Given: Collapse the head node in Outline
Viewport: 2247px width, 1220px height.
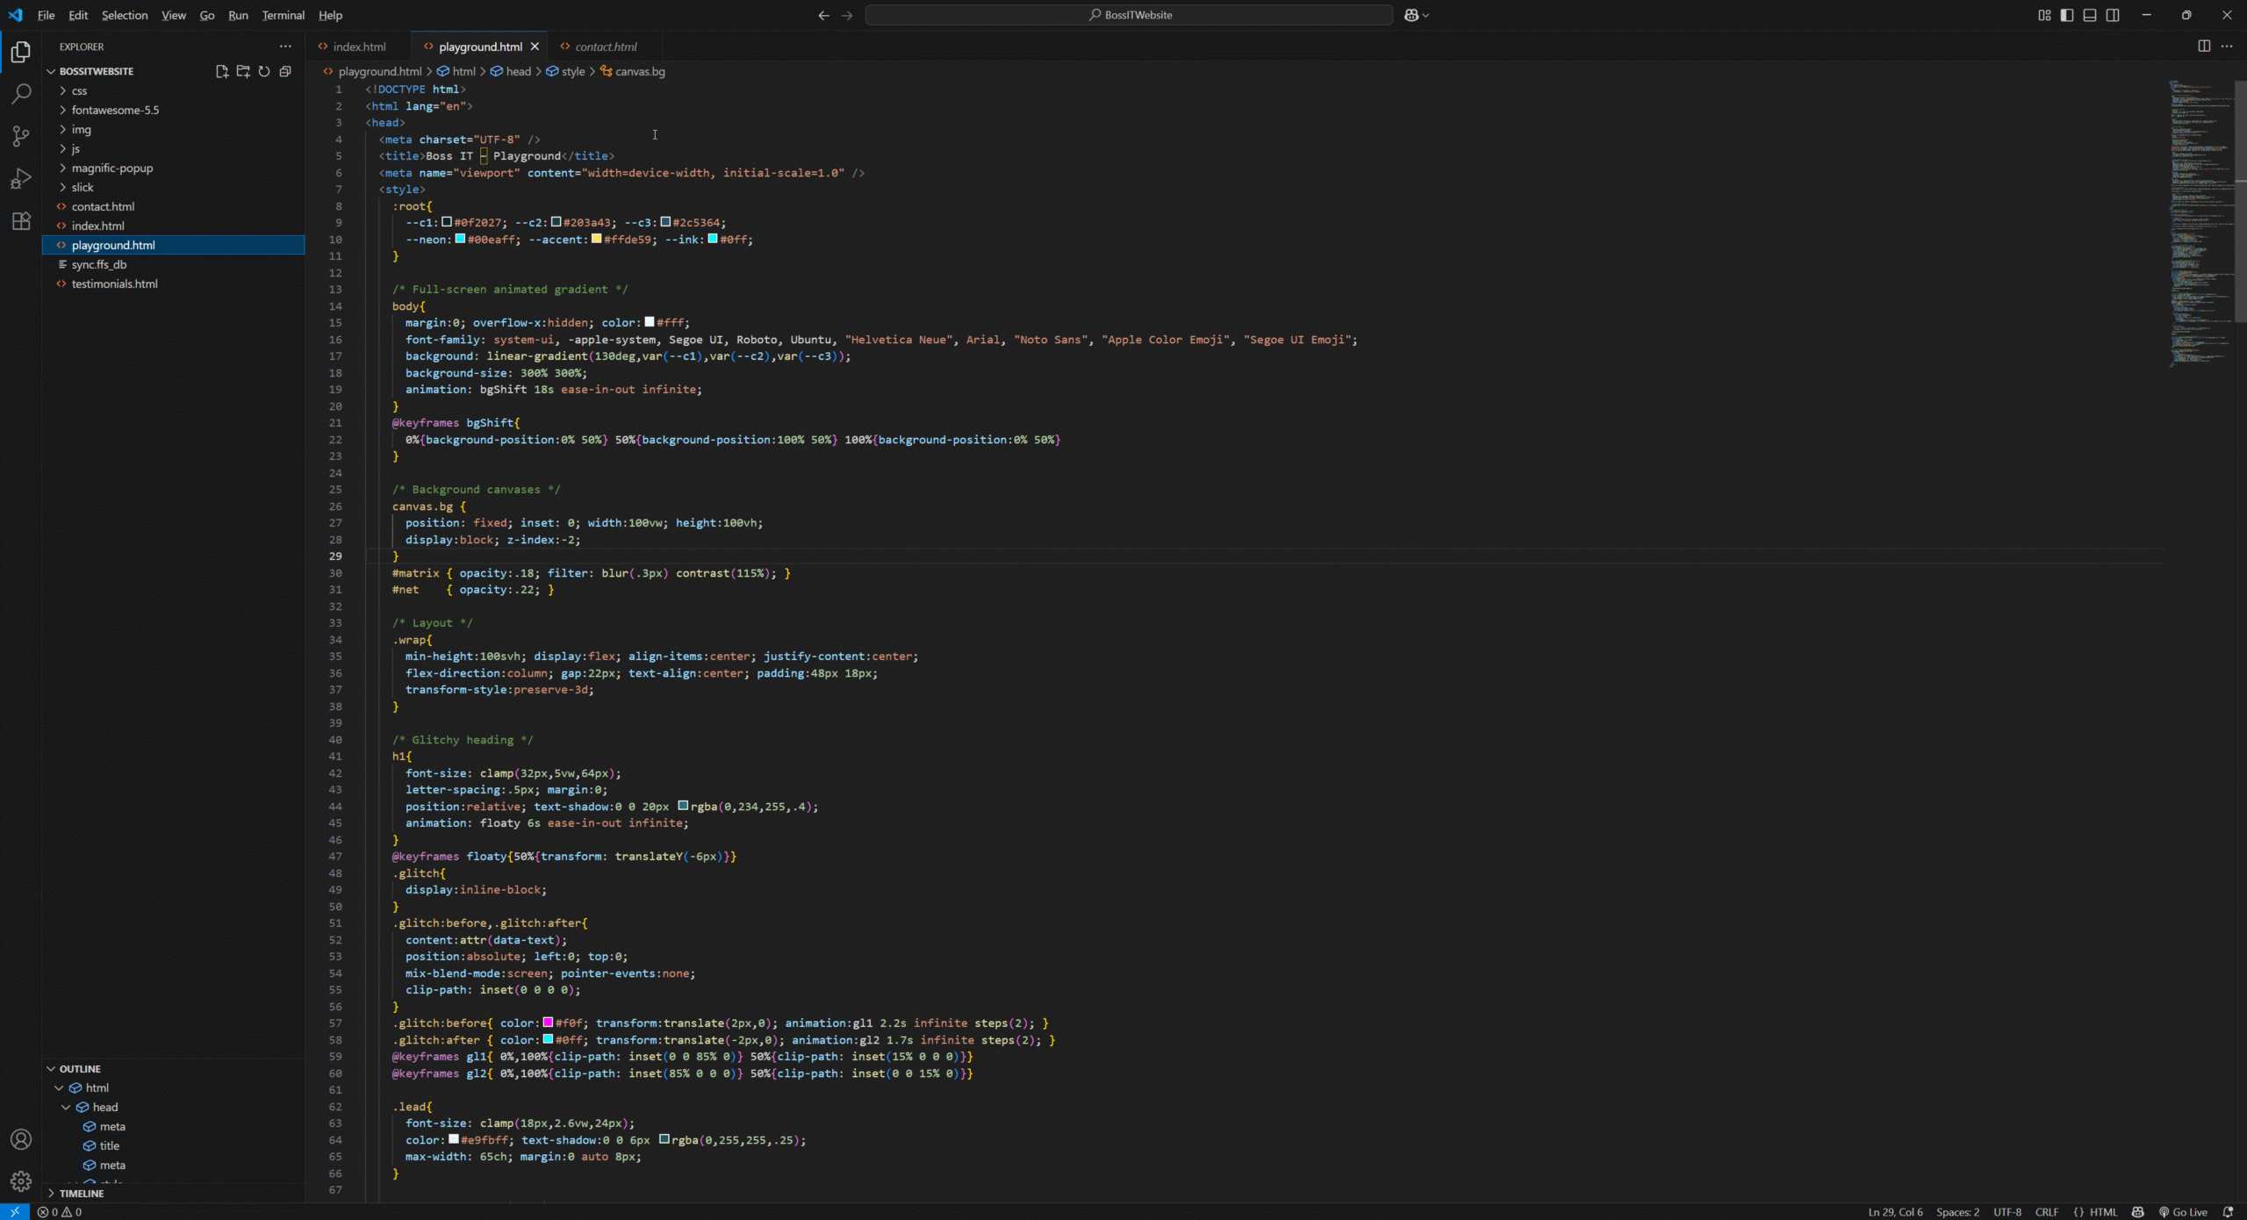Looking at the screenshot, I should 66,1107.
